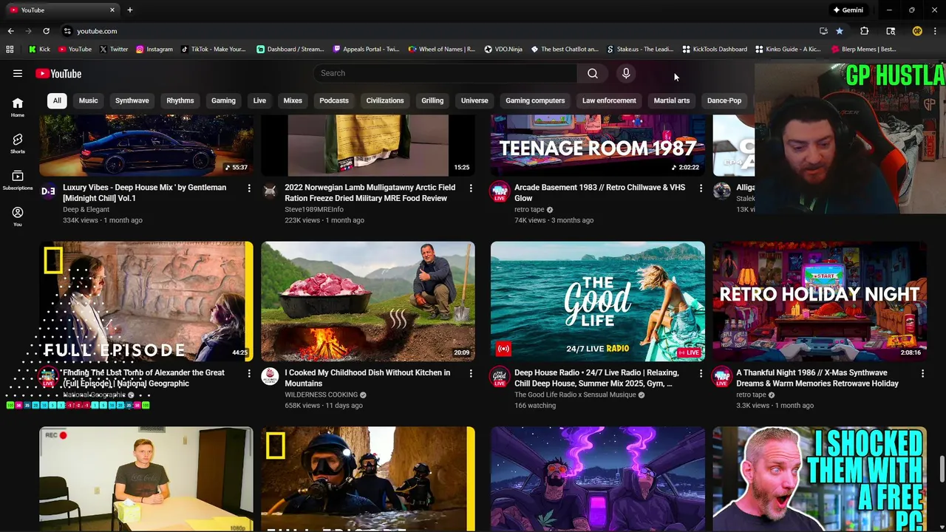Select the Music filter chip
This screenshot has height=532, width=946.
(x=89, y=100)
